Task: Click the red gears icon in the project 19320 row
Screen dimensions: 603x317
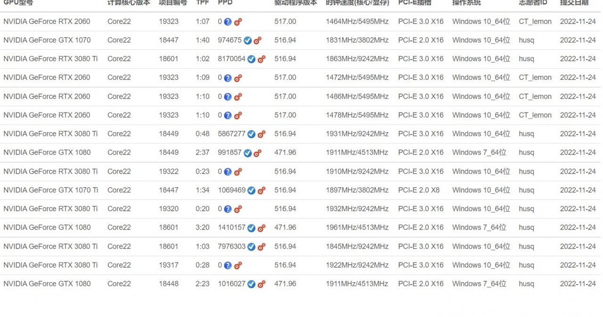Action: tap(238, 209)
